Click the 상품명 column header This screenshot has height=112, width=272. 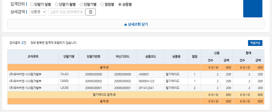point(176,57)
